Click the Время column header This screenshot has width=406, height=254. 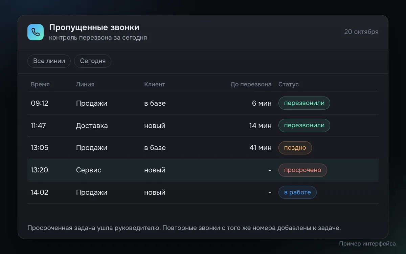pos(40,84)
